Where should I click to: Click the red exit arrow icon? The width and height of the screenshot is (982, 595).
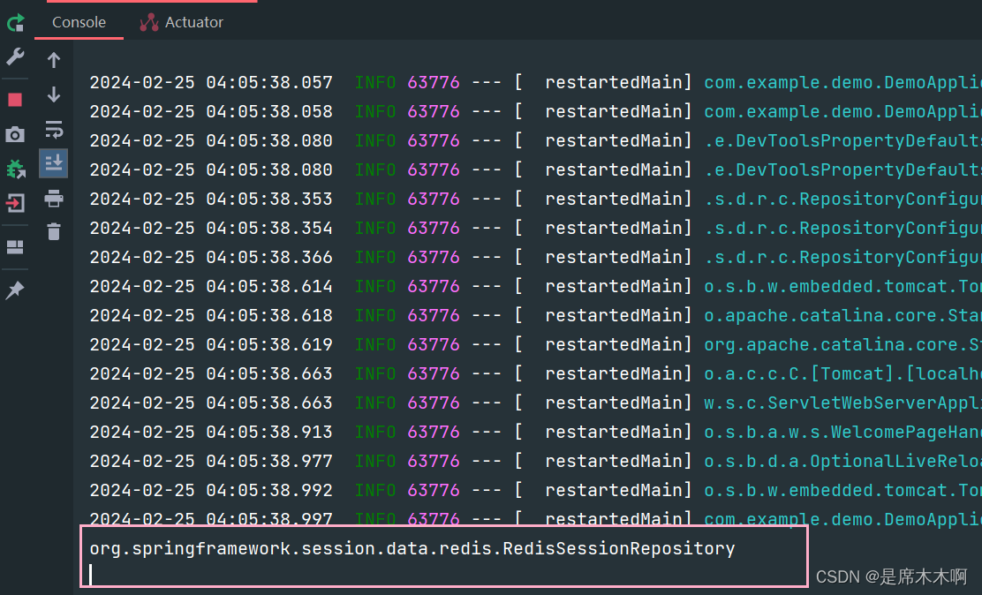[15, 202]
